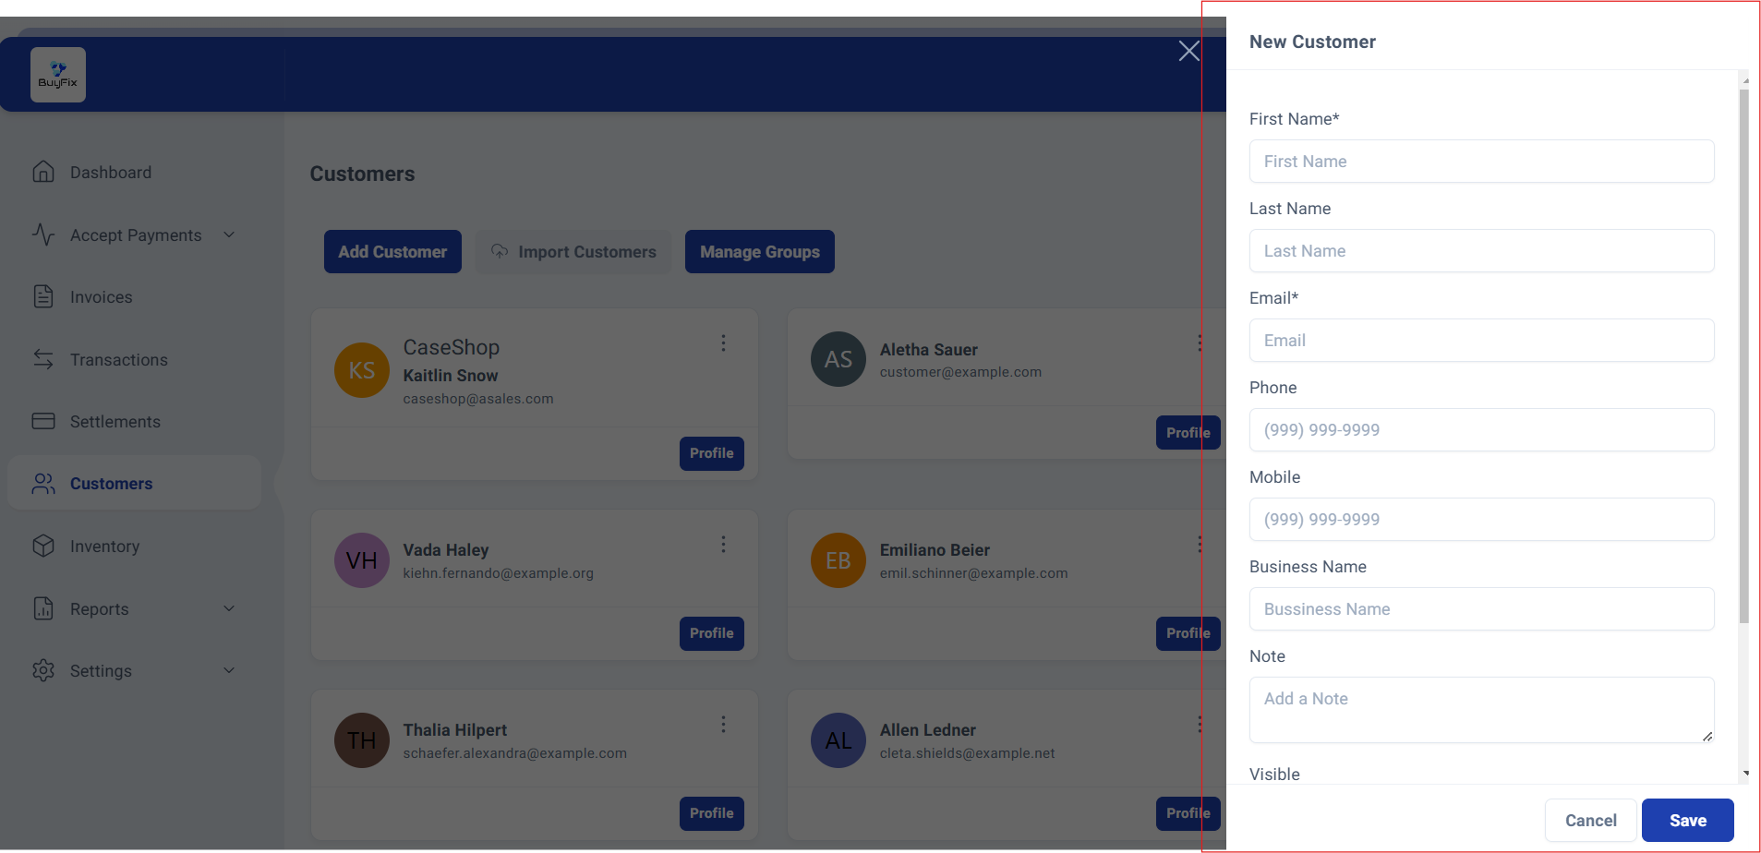Click the Accept Payments pulse icon

(x=43, y=234)
